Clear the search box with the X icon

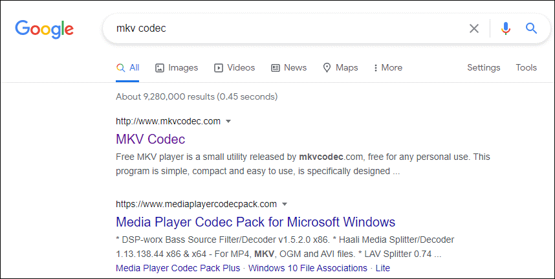coord(474,28)
